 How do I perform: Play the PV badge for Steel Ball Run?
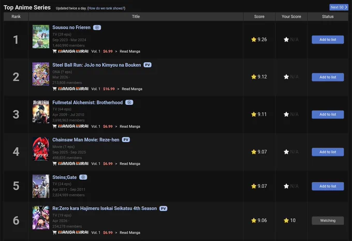point(148,65)
